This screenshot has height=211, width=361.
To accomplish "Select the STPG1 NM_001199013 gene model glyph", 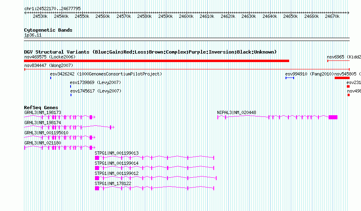I will (155, 158).
